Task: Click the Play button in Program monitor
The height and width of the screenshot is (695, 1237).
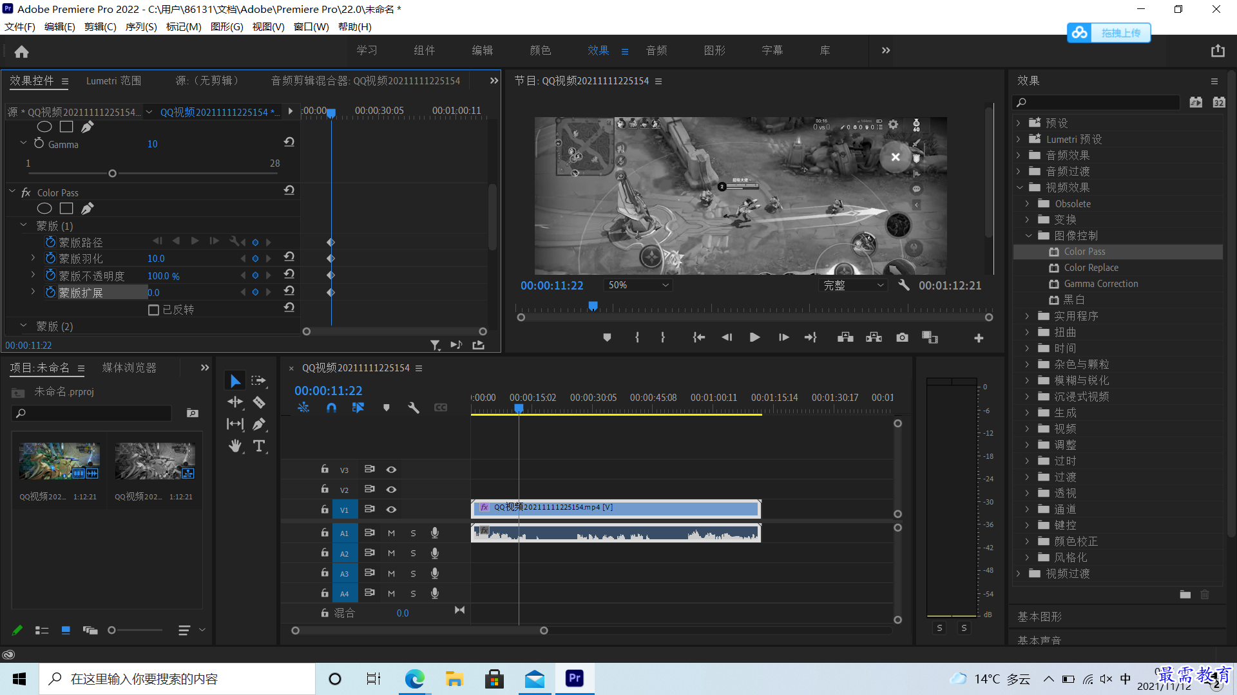Action: (754, 337)
